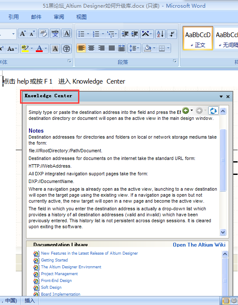Image resolution: width=238 pixels, height=305 pixels.
Task: Click the Clear Formatting icon
Action: [44, 34]
